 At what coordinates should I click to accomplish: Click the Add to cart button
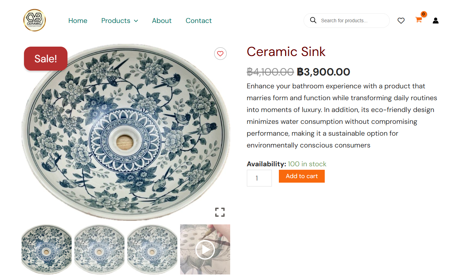pyautogui.click(x=301, y=176)
